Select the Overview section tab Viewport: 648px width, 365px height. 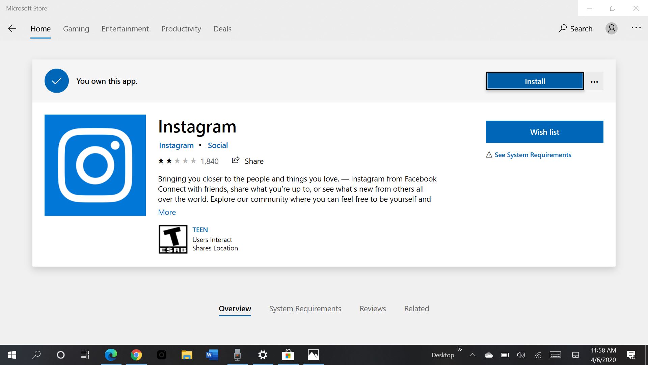point(235,309)
